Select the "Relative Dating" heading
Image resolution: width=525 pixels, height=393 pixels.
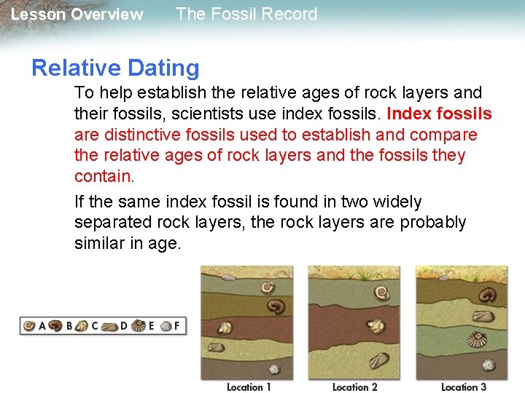point(115,68)
